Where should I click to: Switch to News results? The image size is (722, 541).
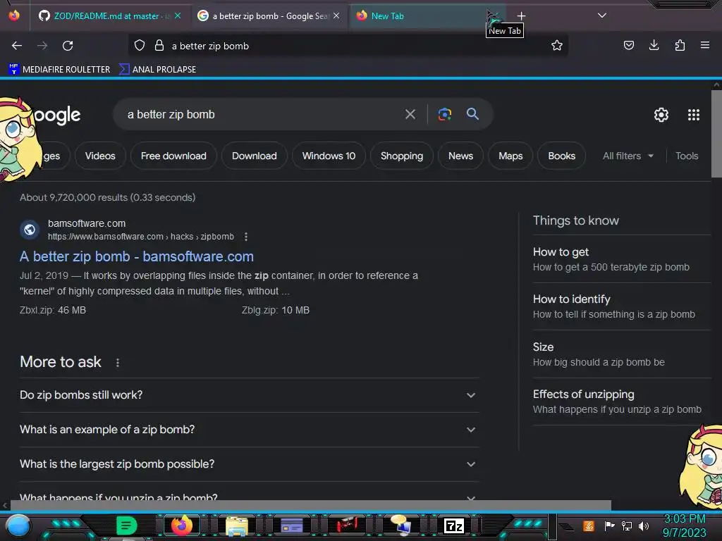coord(460,156)
